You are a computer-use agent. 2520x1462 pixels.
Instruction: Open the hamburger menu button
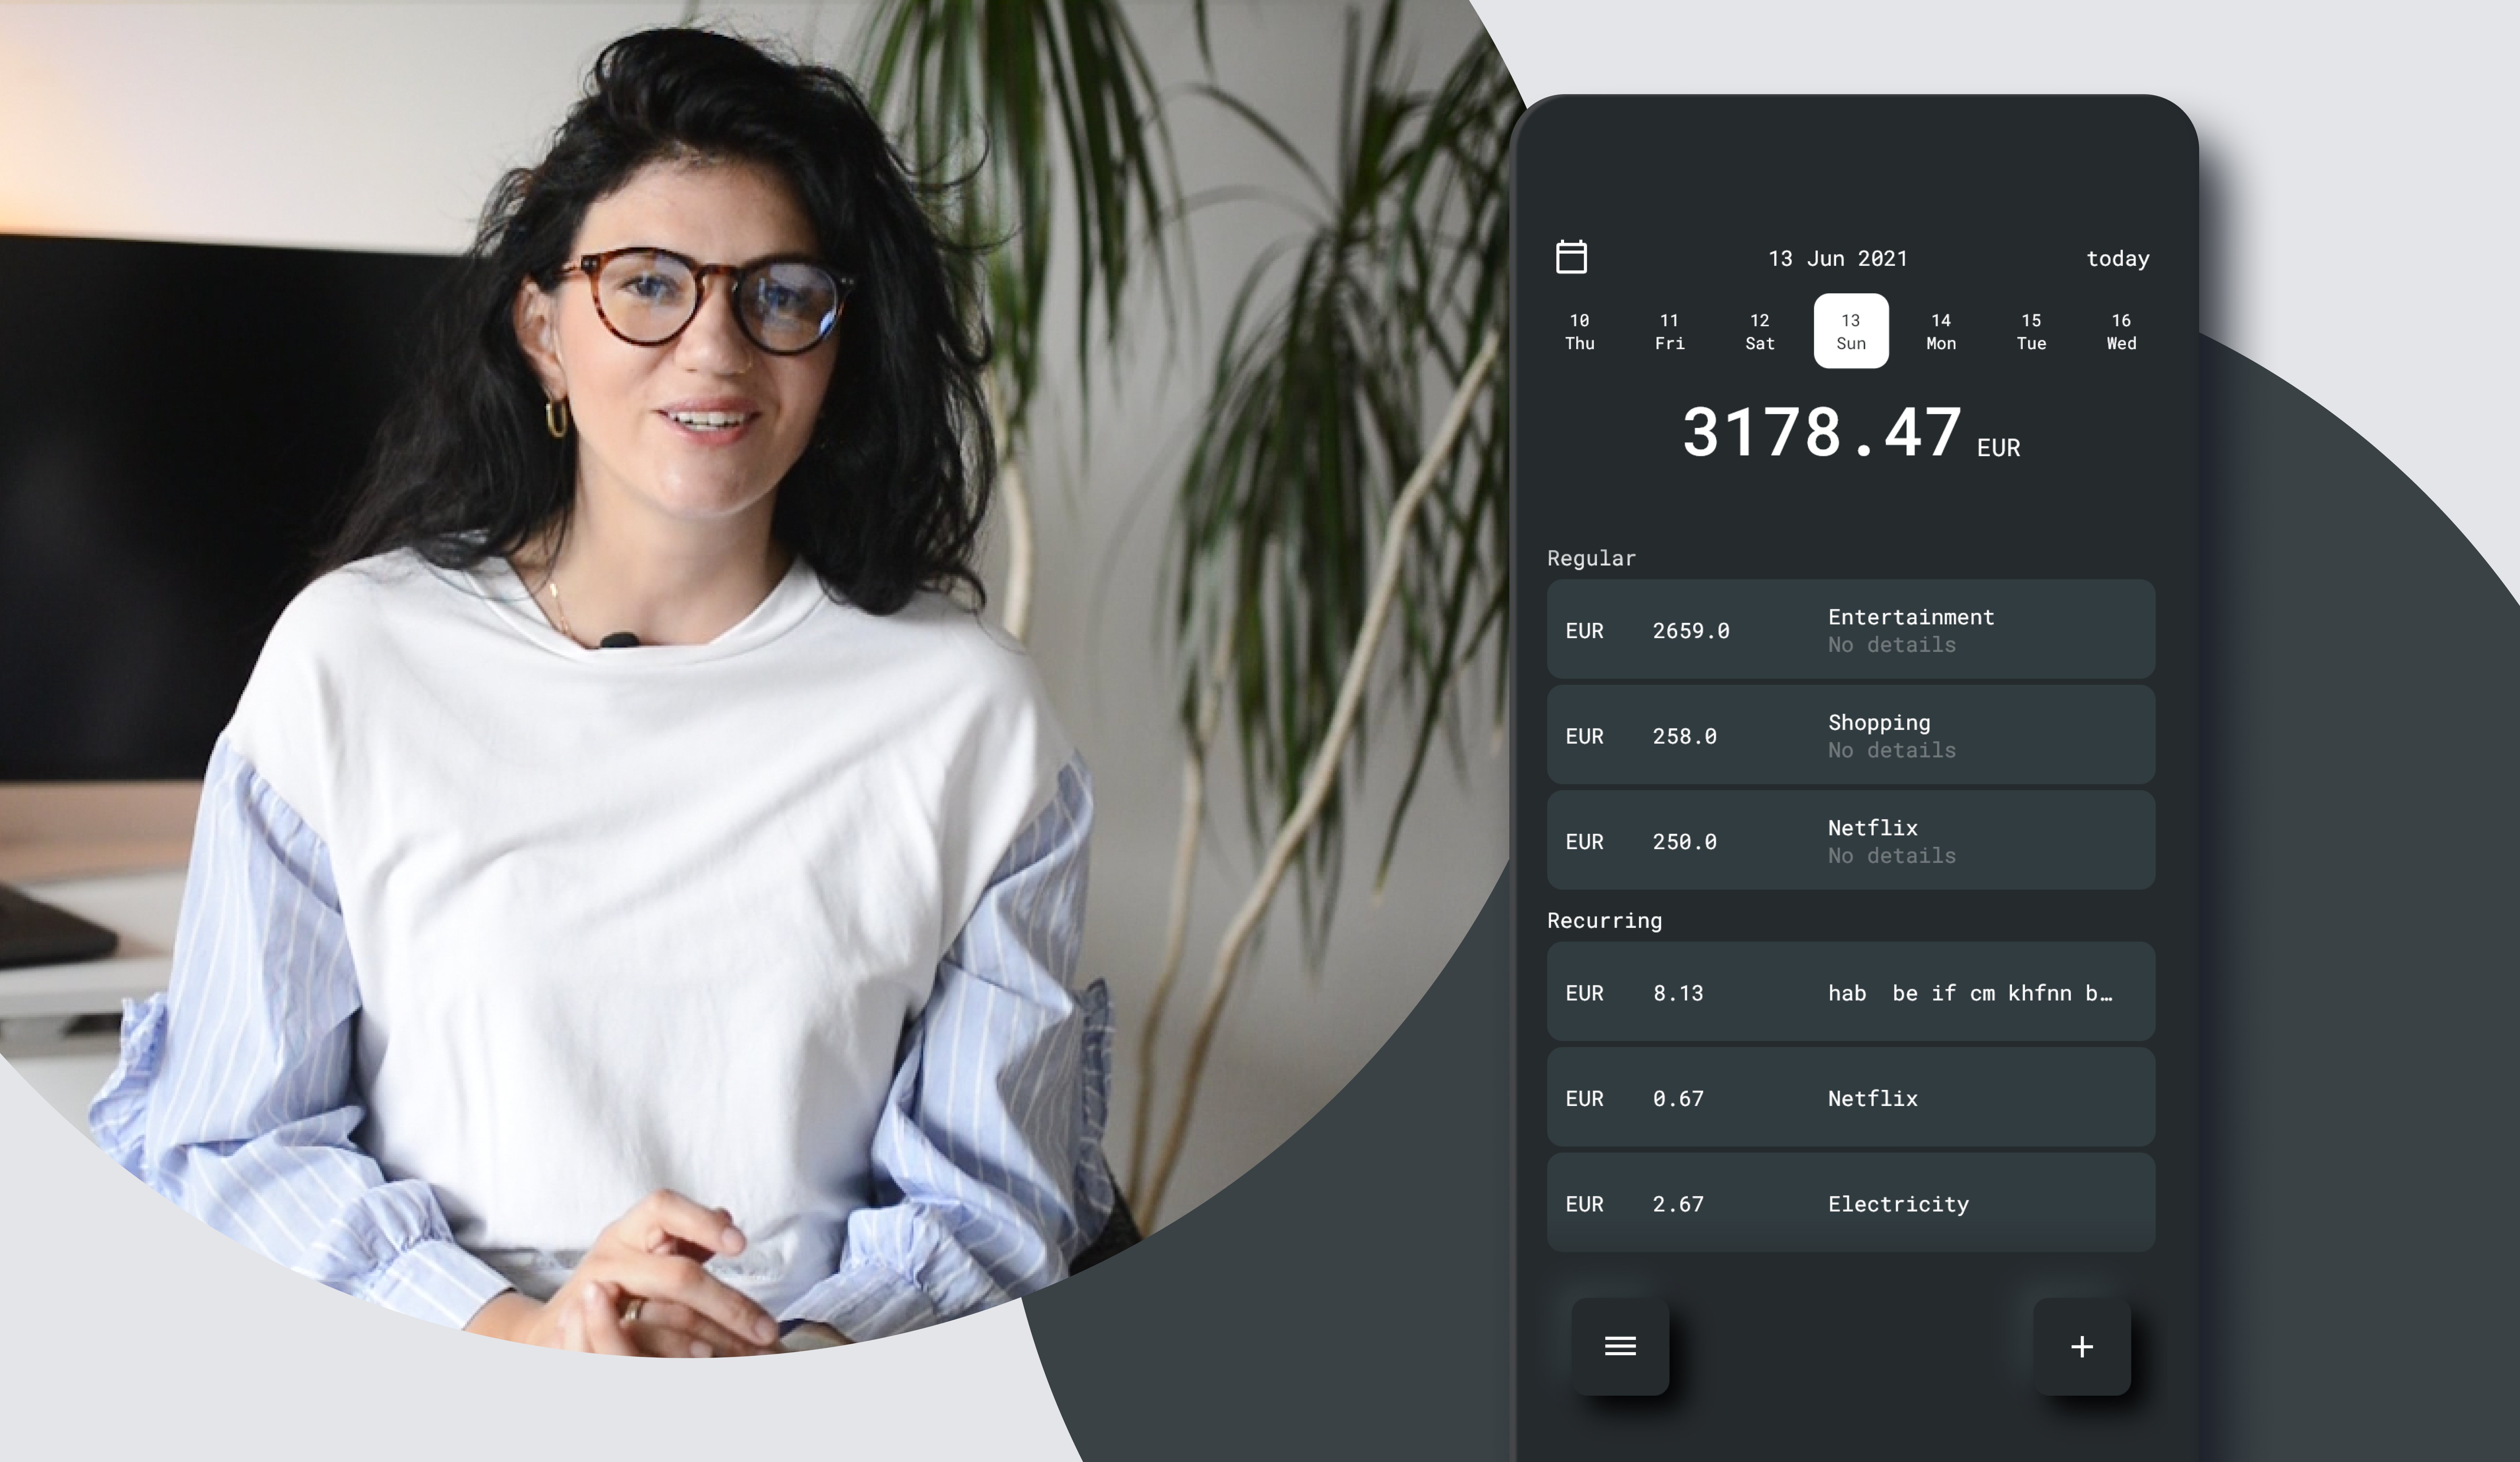1620,1346
